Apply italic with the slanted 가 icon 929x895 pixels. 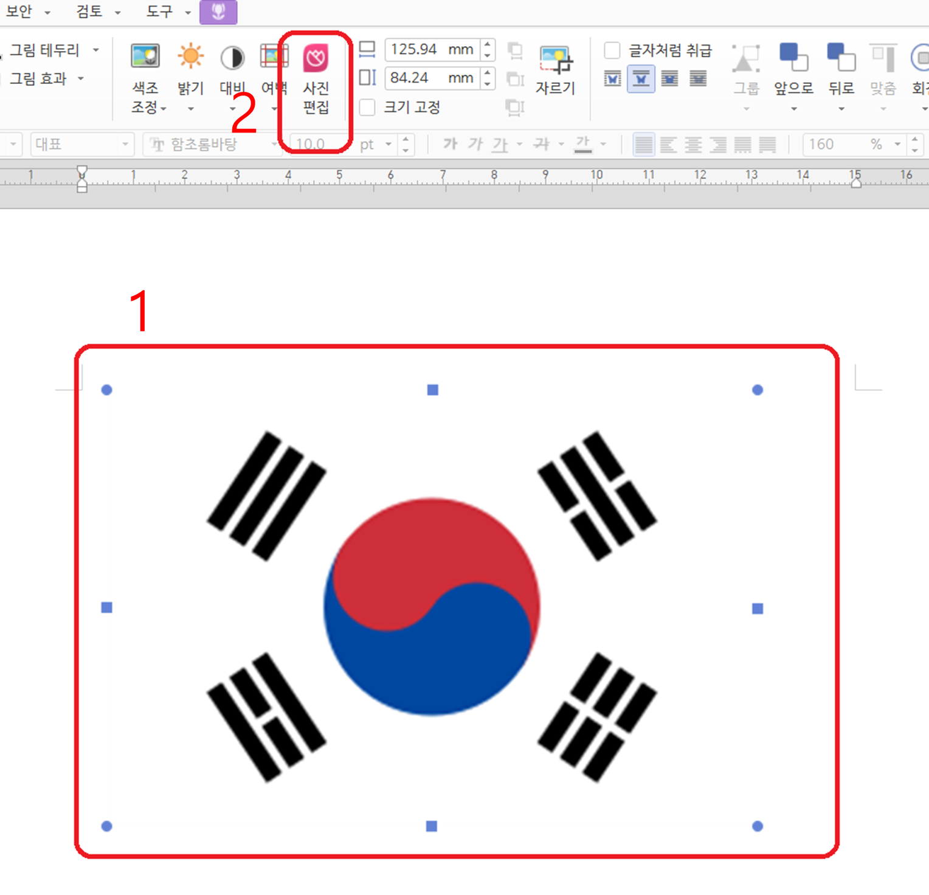click(x=475, y=144)
